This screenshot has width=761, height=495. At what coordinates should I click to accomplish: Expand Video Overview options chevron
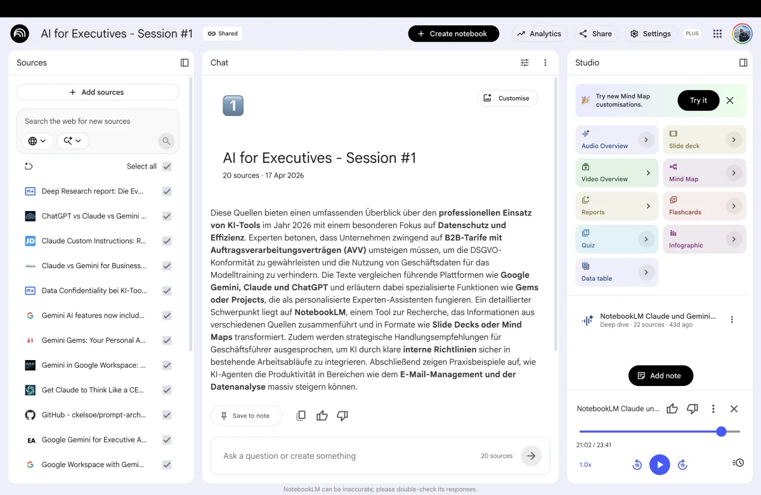tap(648, 173)
